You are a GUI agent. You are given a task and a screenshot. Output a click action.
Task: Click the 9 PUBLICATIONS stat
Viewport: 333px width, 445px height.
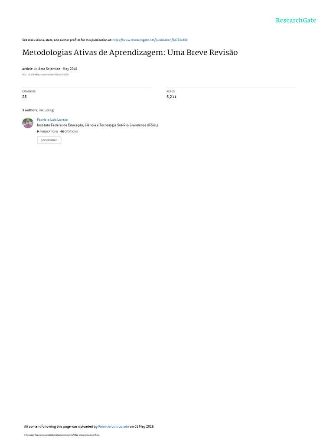pyautogui.click(x=48, y=132)
